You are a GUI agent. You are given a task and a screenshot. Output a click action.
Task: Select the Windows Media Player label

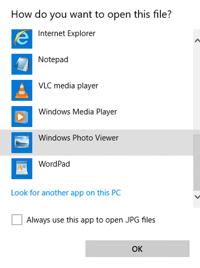[x=78, y=112]
